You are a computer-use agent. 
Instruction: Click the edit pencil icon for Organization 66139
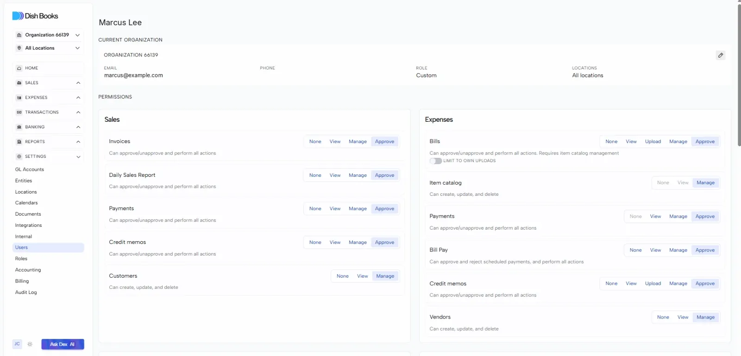click(x=721, y=55)
